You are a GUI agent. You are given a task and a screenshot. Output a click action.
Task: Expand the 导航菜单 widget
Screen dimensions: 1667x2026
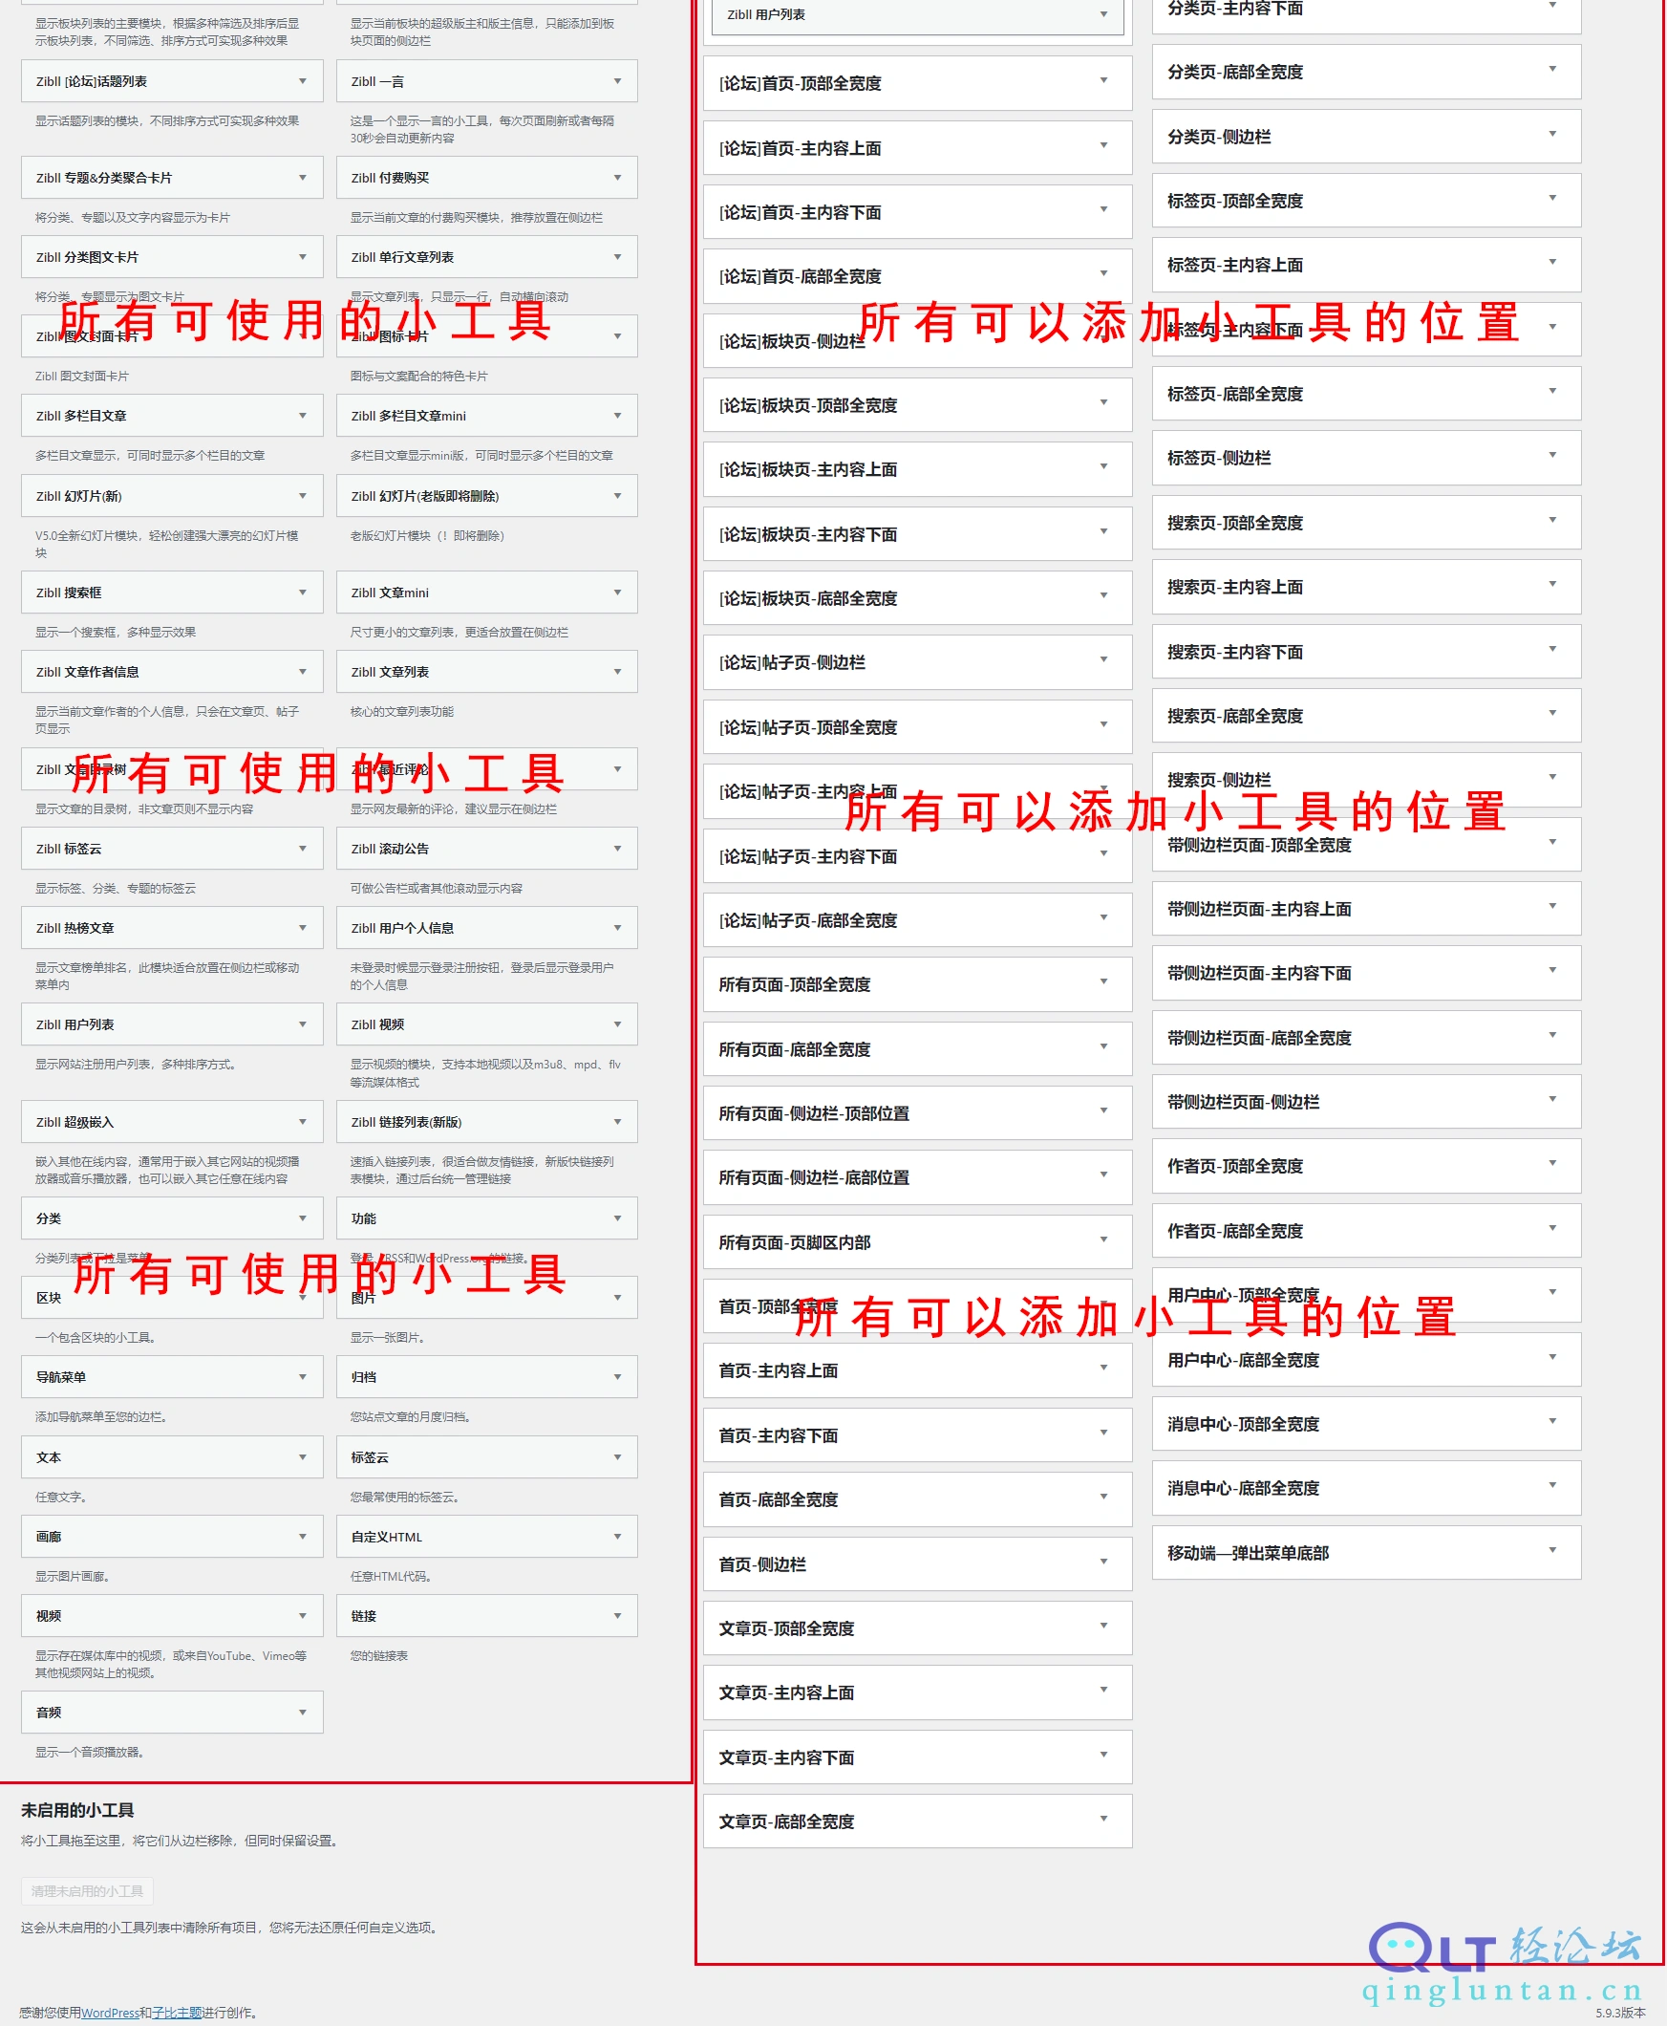tap(172, 1376)
